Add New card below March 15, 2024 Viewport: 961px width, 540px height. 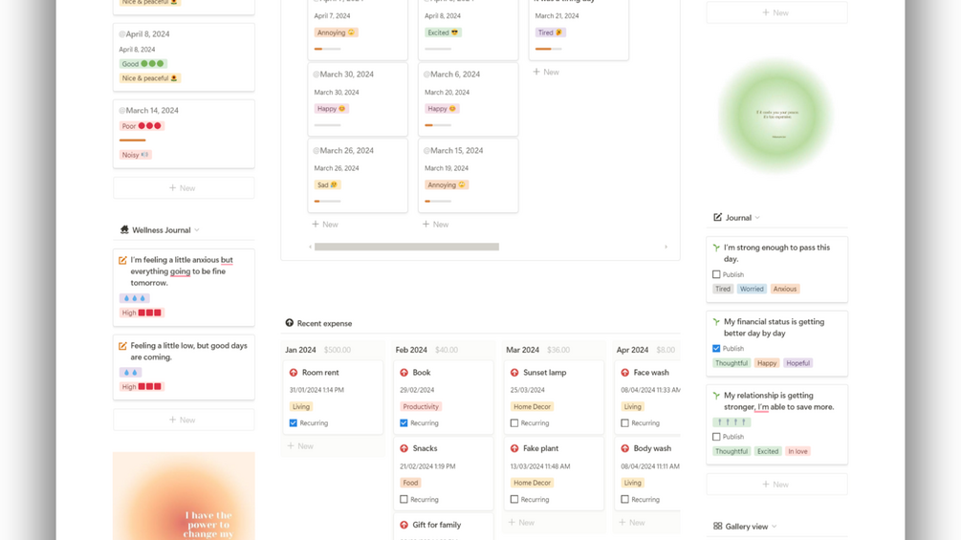coord(435,224)
